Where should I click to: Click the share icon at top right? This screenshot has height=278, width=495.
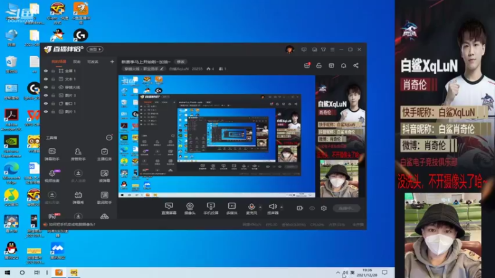356,65
